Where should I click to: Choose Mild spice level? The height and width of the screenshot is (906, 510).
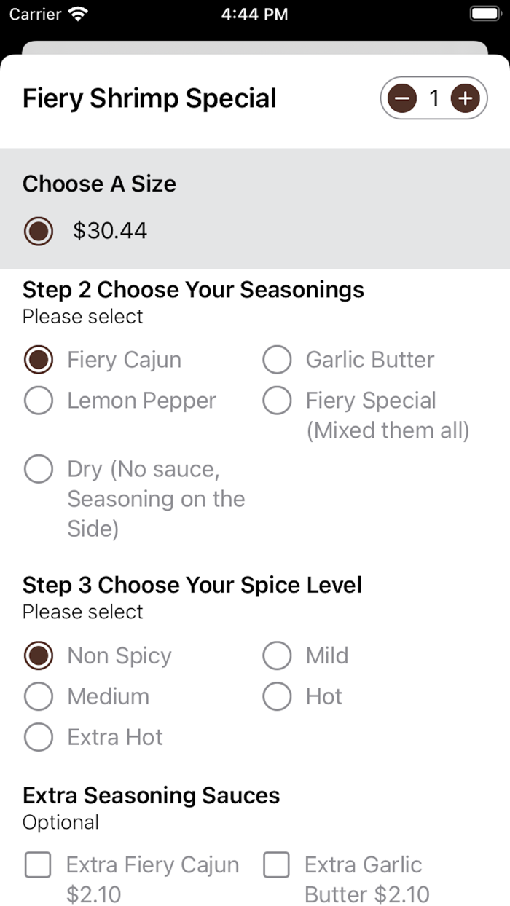[277, 655]
